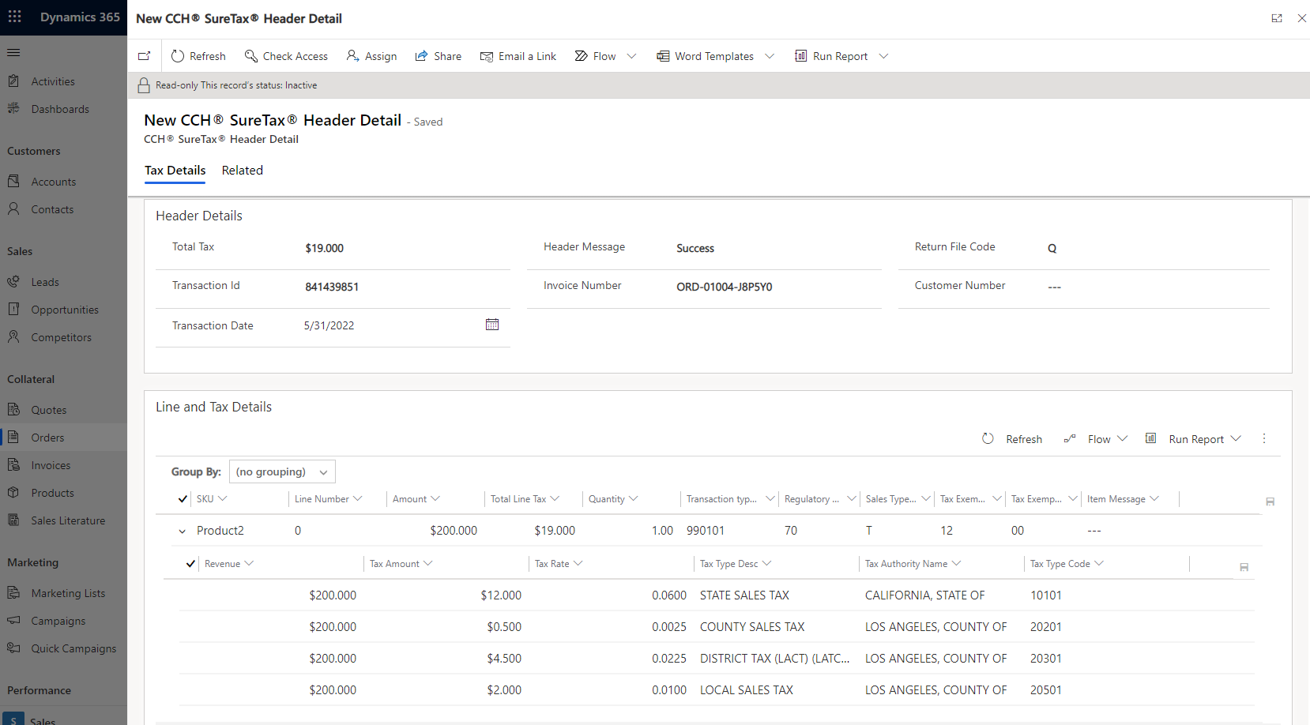
Task: Click the Check Access icon
Action: pyautogui.click(x=251, y=56)
